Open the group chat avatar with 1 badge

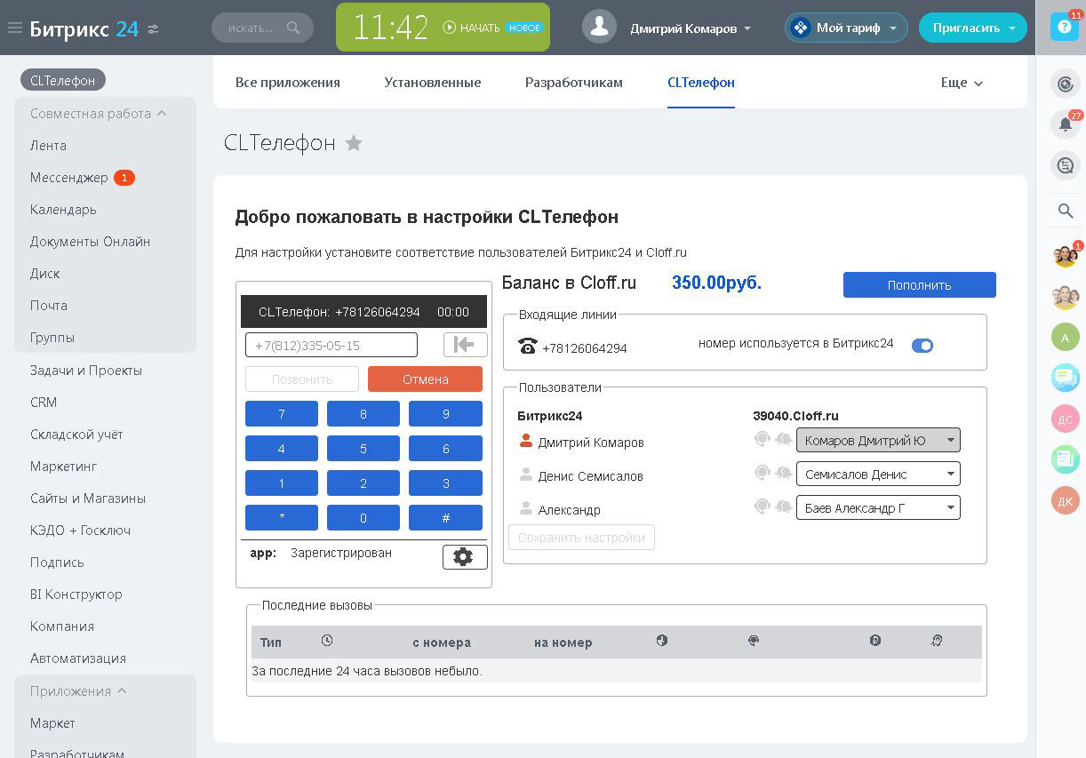tap(1065, 256)
